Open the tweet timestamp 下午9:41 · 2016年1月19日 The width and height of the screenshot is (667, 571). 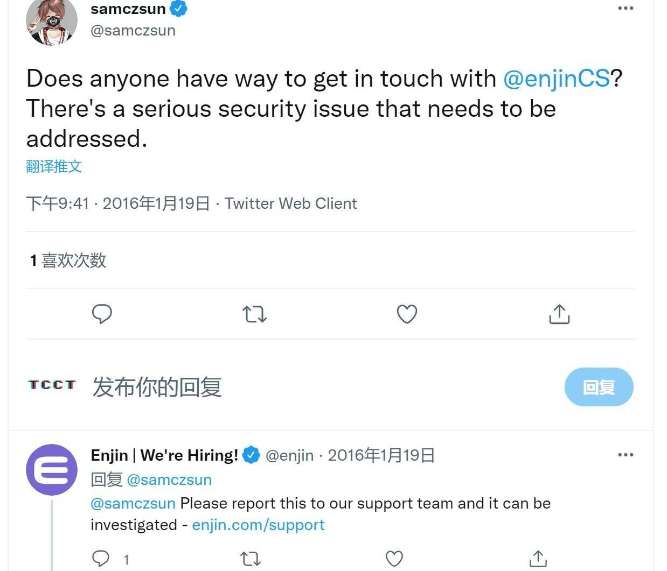(118, 203)
